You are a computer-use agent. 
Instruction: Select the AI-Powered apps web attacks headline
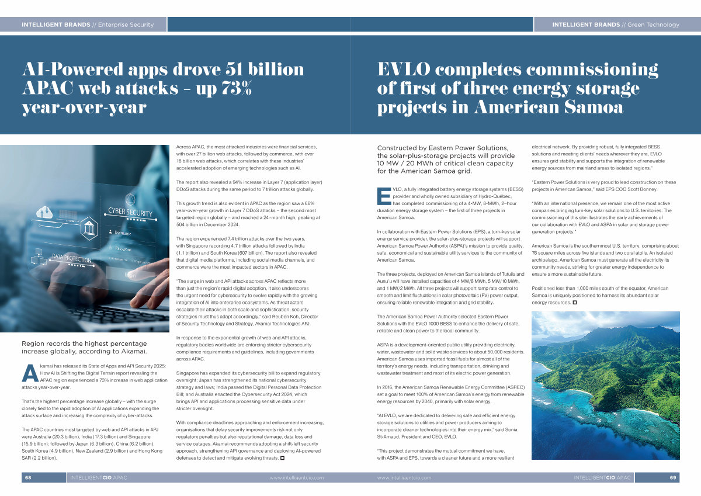coord(162,88)
